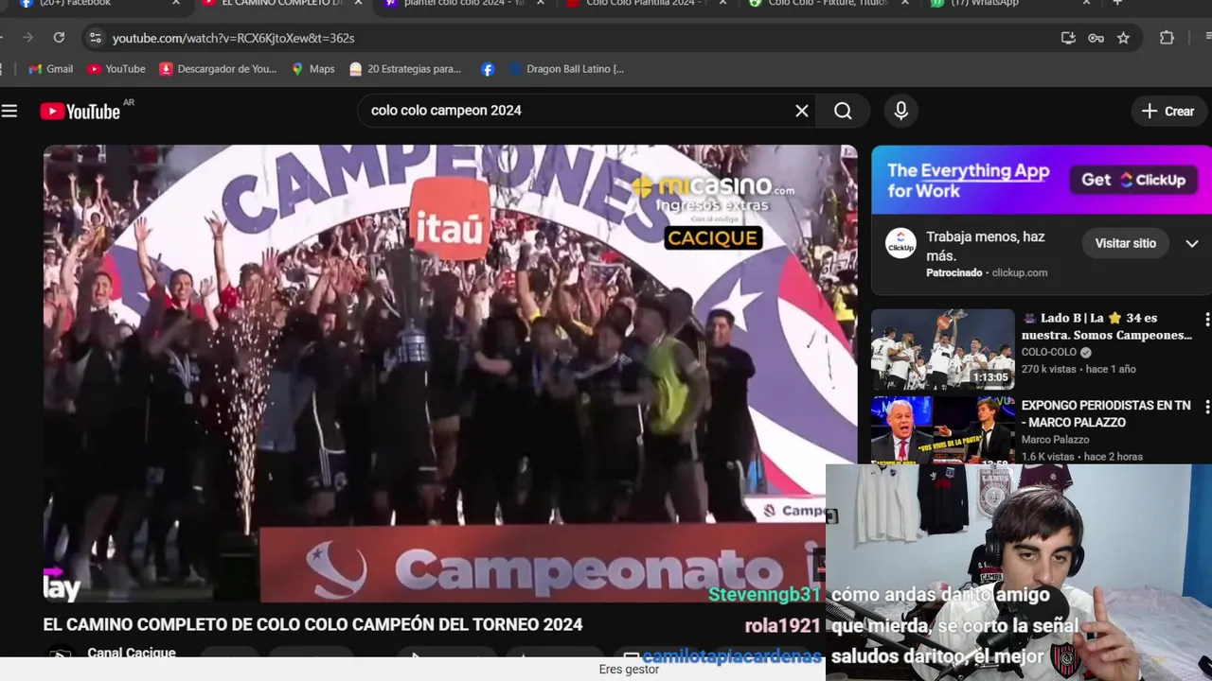
Task: Click the 1.6 K vistas text
Action: coord(1048,456)
